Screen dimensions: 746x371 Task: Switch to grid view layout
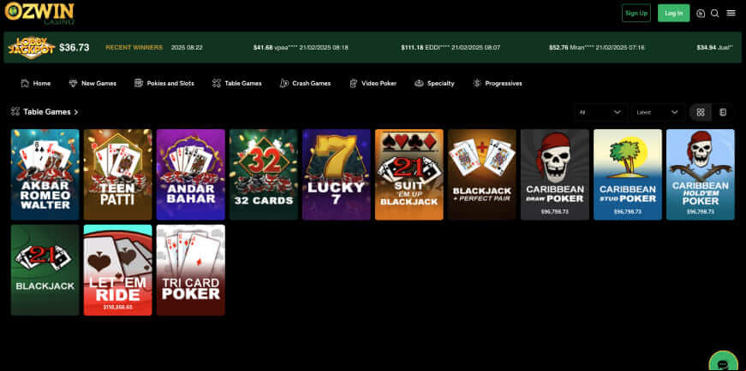701,113
